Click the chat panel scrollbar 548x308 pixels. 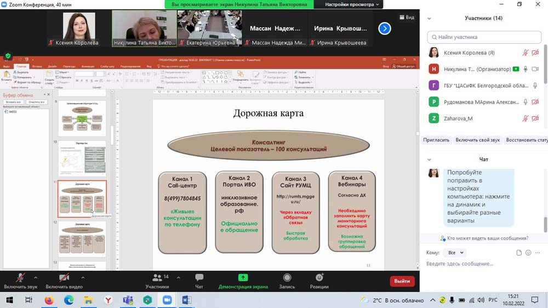click(545, 225)
